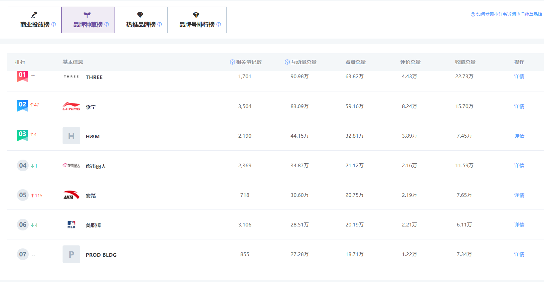
Task: Open 详情 for PROD BLDG
Action: point(519,254)
